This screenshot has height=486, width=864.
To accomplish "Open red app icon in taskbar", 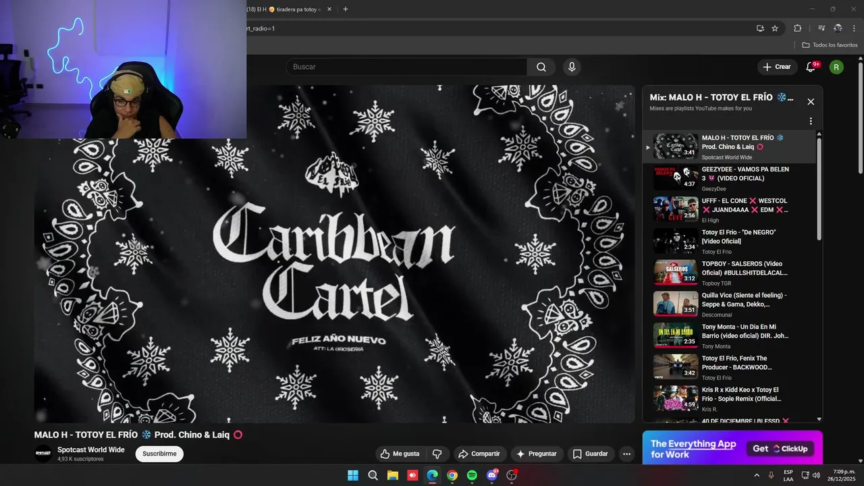I will (412, 475).
